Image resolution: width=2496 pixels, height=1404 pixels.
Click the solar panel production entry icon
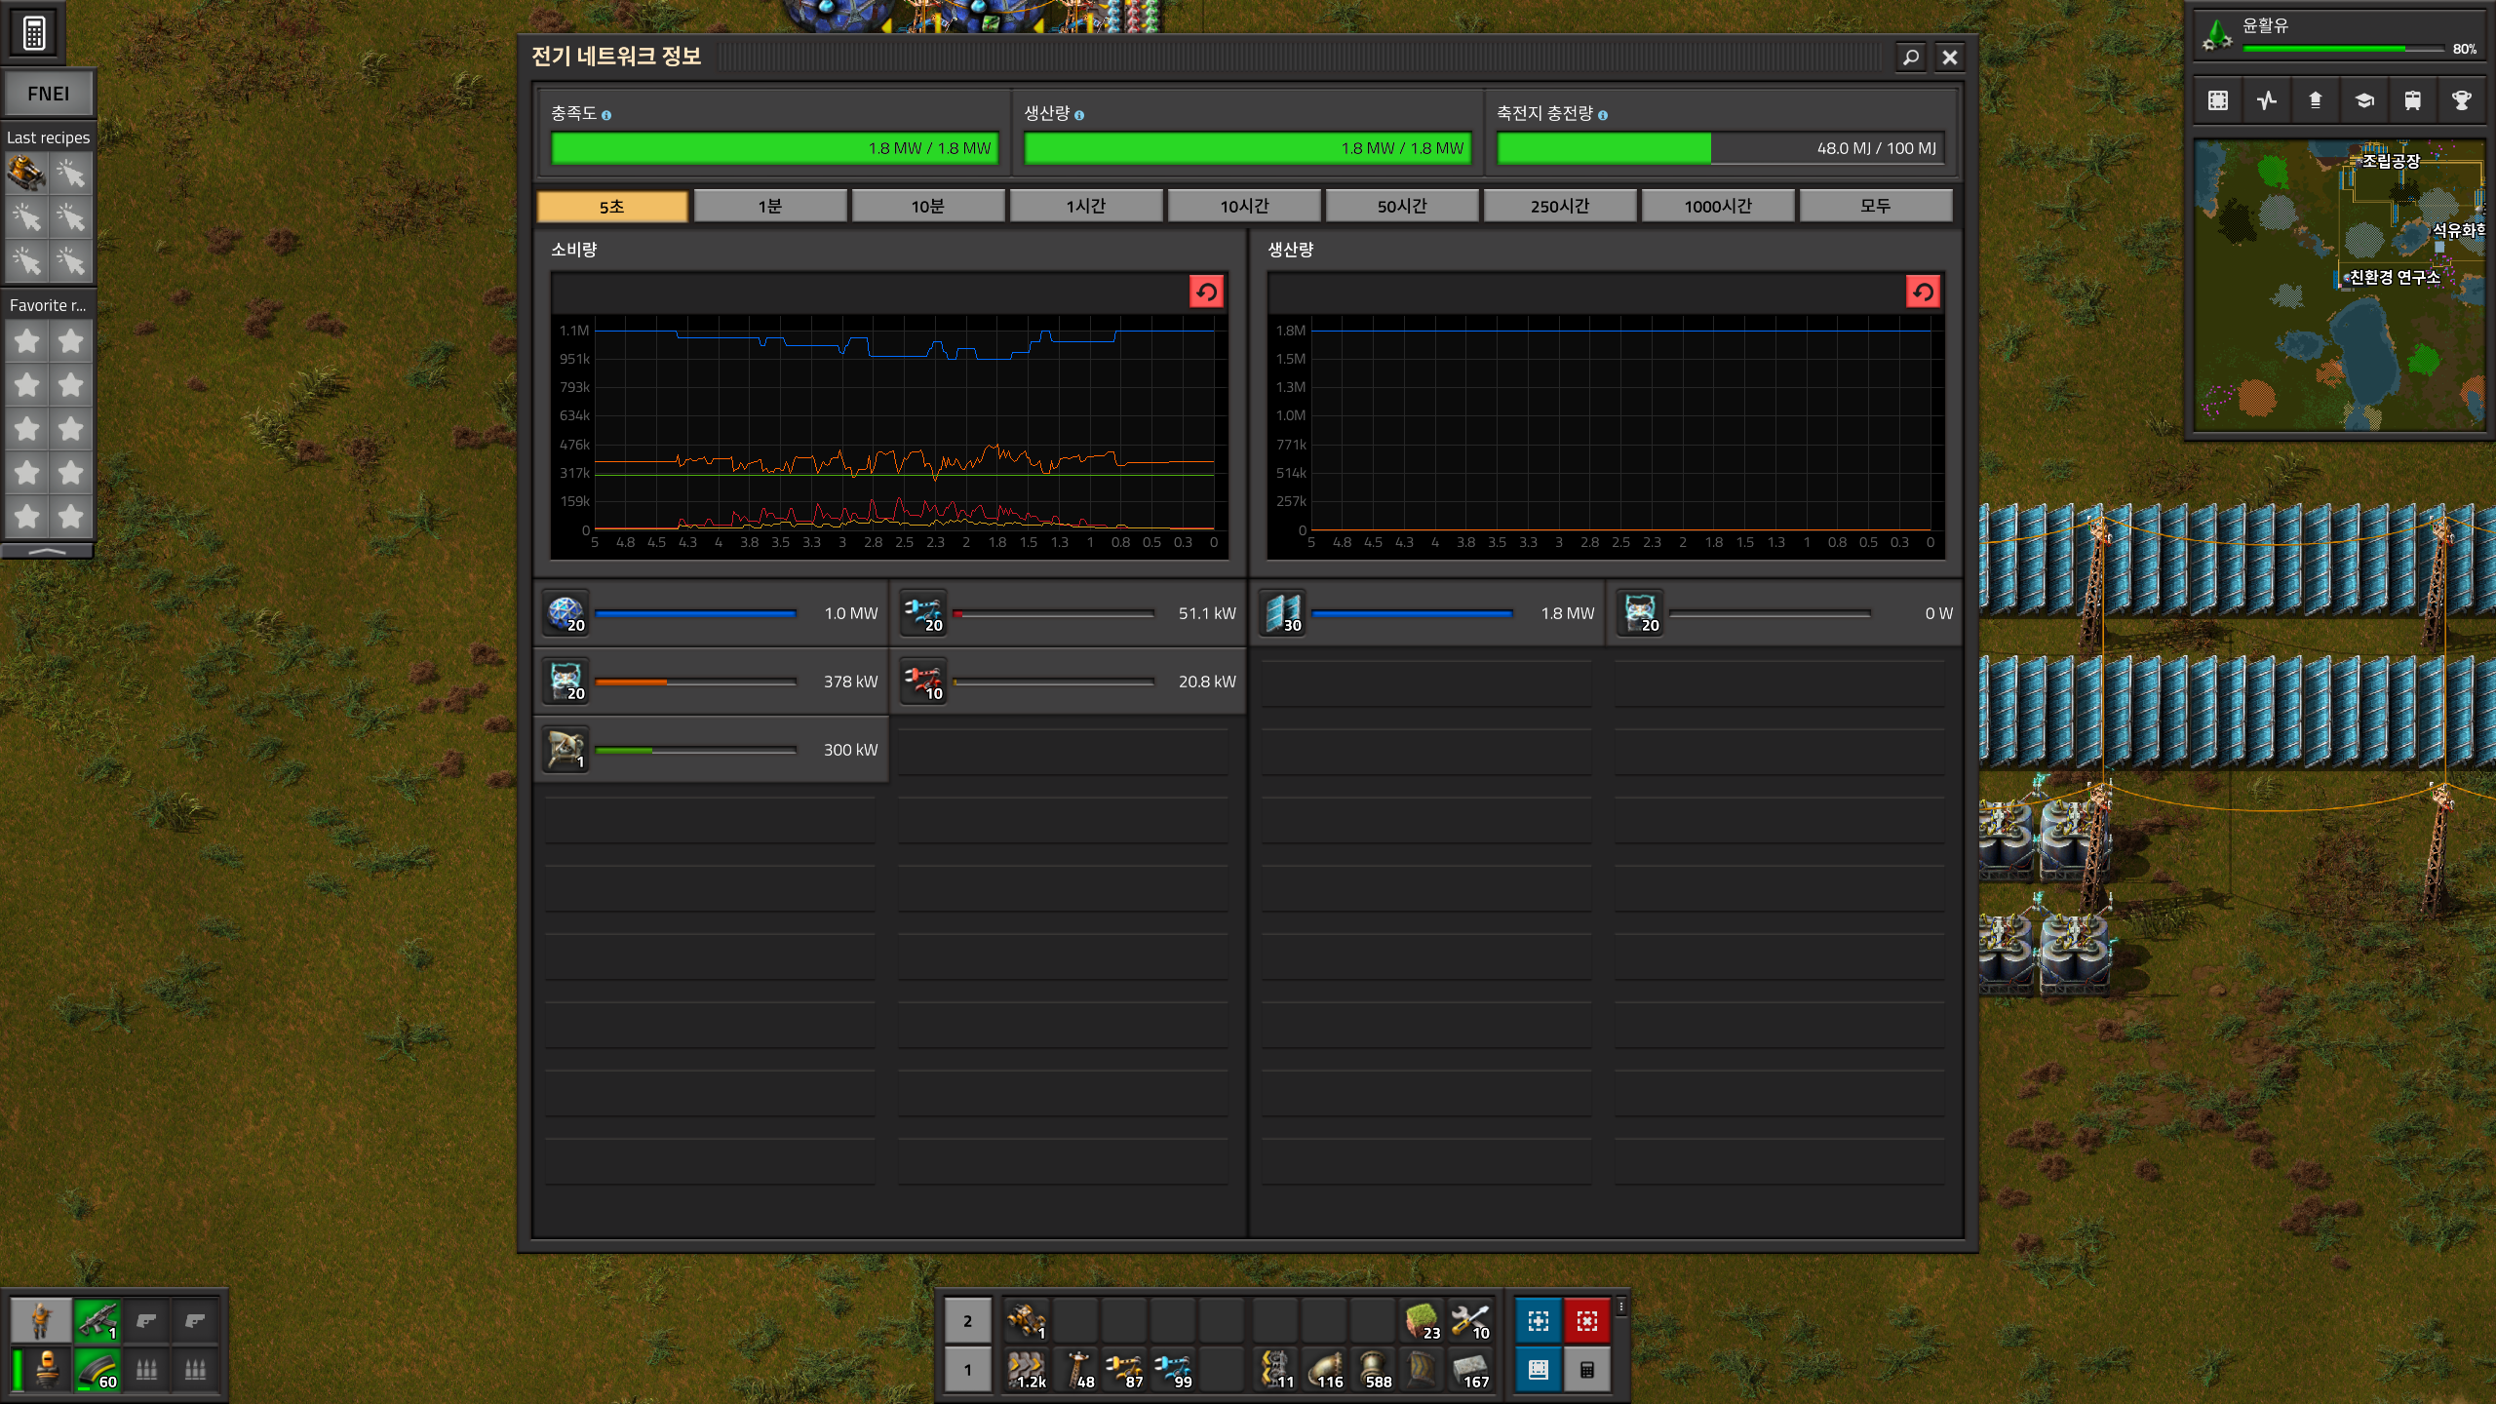point(1283,613)
